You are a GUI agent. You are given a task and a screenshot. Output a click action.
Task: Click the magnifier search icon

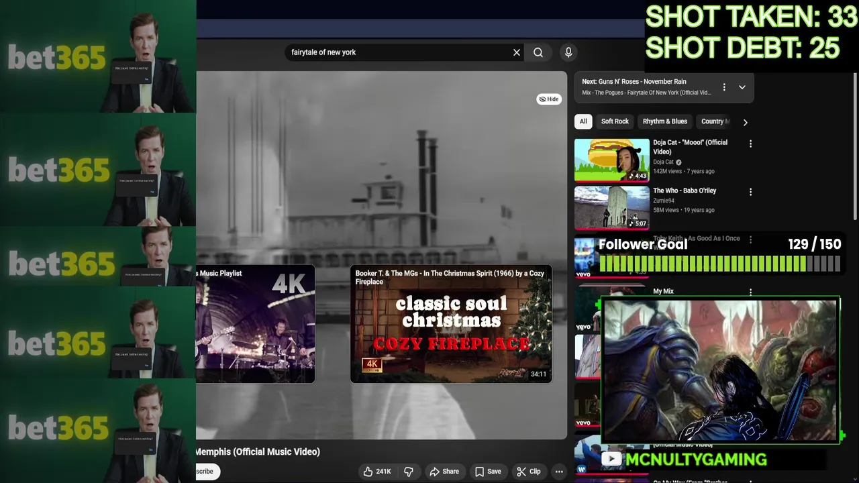coord(538,52)
